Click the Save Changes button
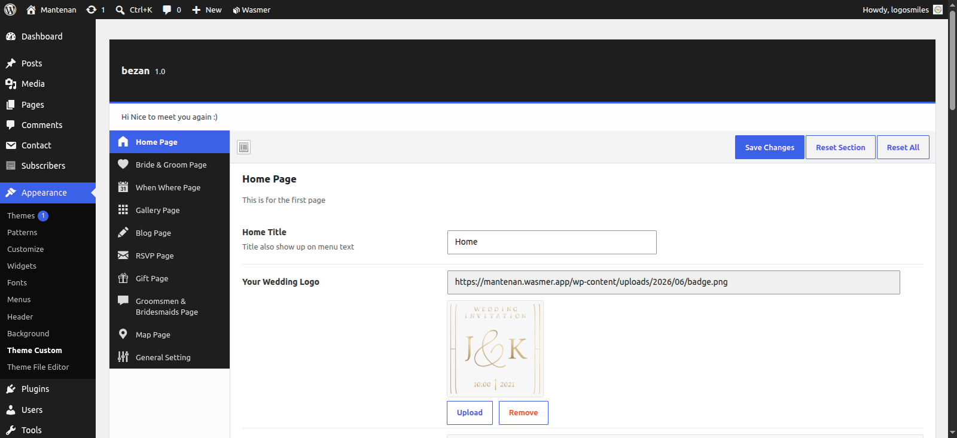Image resolution: width=957 pixels, height=438 pixels. click(x=770, y=147)
